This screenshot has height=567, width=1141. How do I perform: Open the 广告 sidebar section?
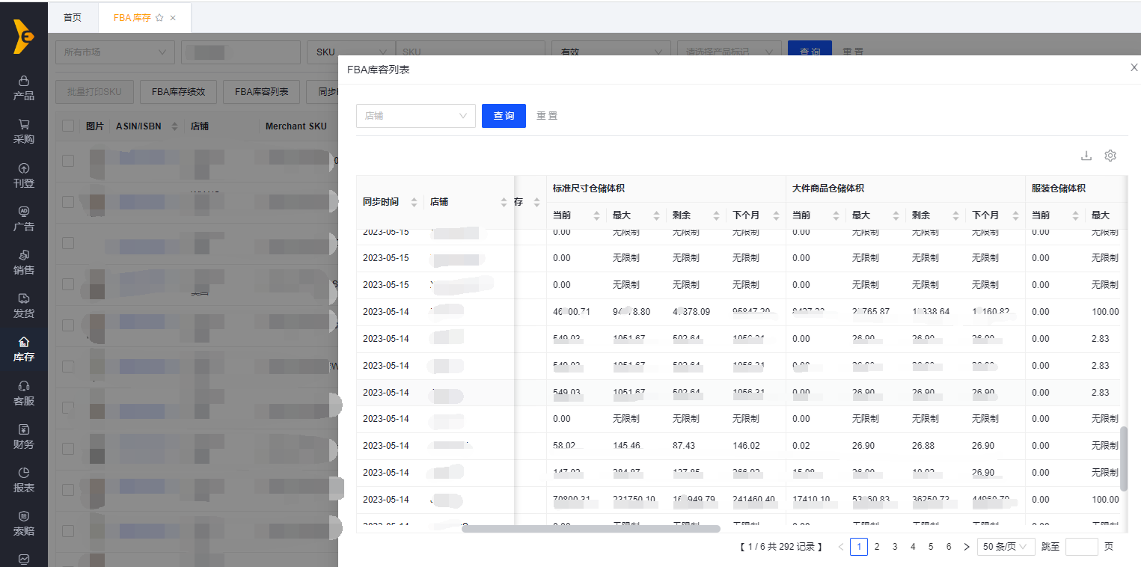point(24,218)
